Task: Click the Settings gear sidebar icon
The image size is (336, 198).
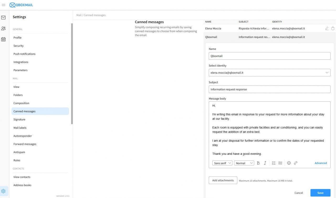Action: (3, 191)
